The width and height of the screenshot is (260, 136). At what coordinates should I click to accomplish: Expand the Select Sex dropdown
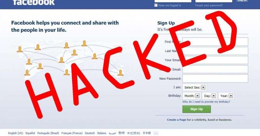click(195, 87)
